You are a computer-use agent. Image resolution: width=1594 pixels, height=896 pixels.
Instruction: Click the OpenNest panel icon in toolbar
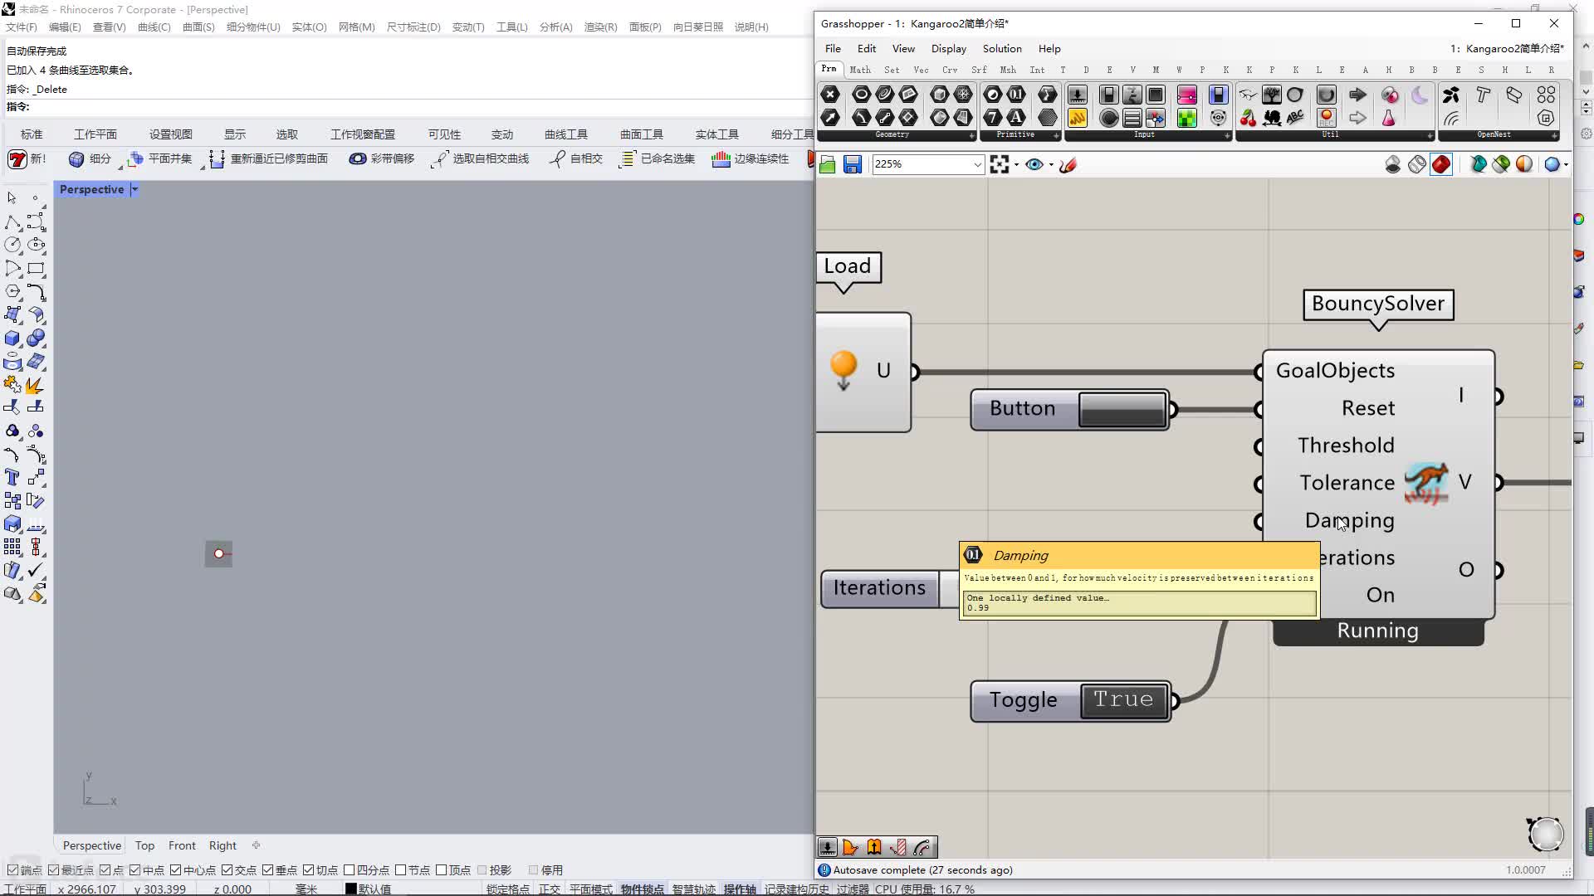pyautogui.click(x=1497, y=134)
